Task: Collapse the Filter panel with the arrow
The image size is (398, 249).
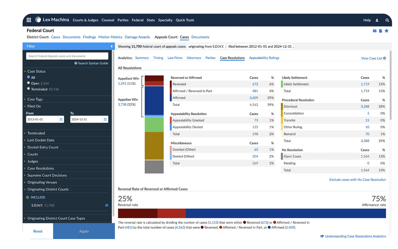Action: click(111, 46)
